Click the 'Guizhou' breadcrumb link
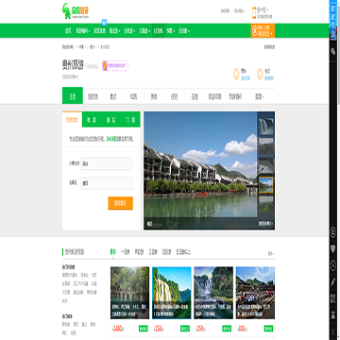The width and height of the screenshot is (340, 340). pyautogui.click(x=92, y=47)
